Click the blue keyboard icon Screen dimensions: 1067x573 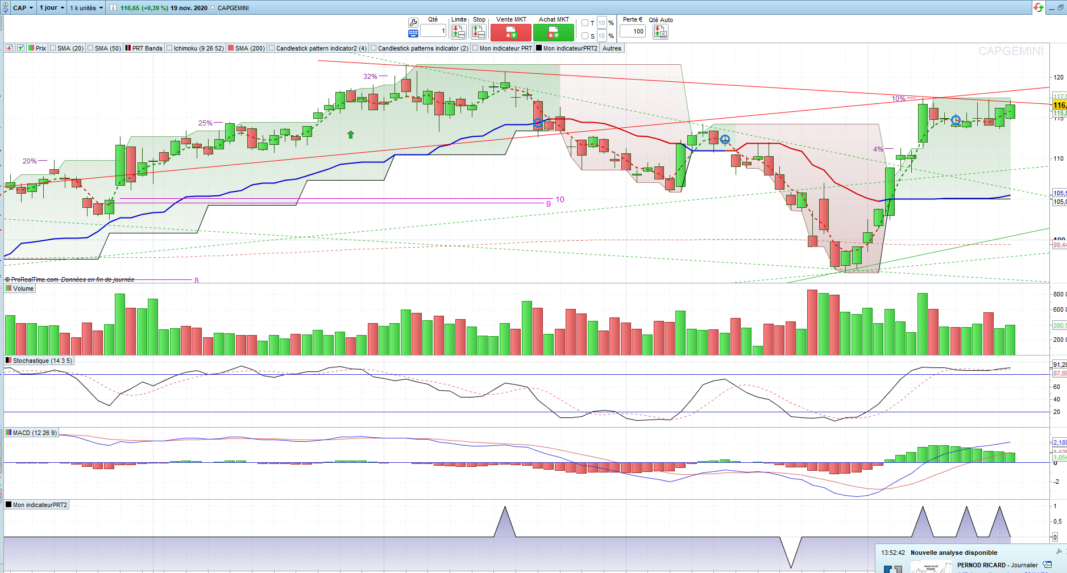(x=413, y=34)
